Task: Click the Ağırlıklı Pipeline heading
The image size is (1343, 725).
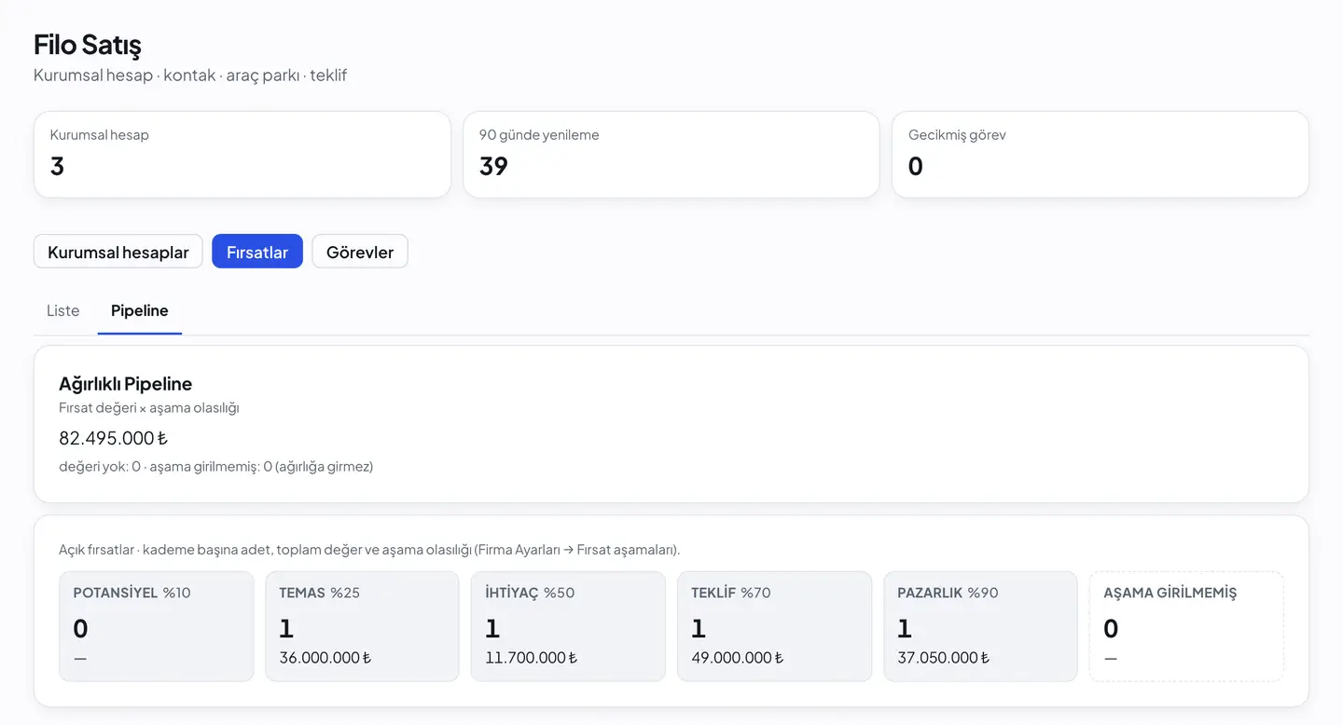Action: click(125, 384)
